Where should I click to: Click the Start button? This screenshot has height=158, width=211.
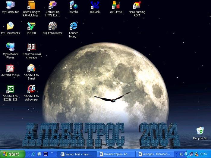[x=13, y=154]
